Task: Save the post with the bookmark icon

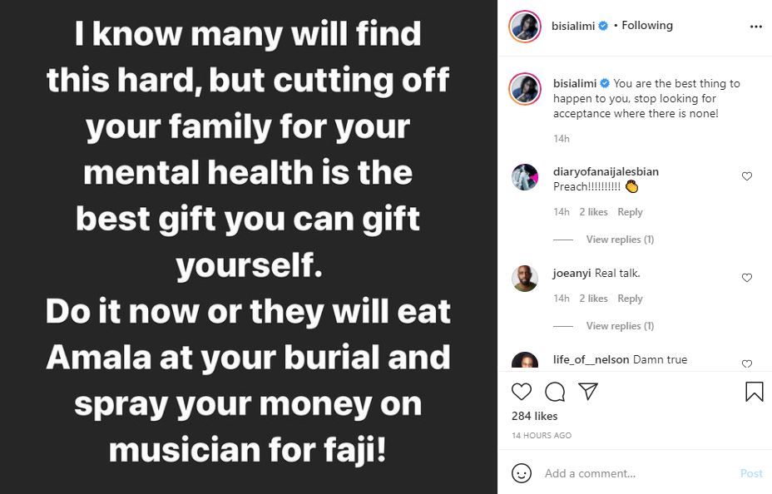Action: click(x=754, y=392)
